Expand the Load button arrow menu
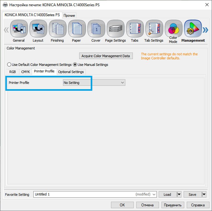The width and height of the screenshot is (212, 211). tap(179, 194)
